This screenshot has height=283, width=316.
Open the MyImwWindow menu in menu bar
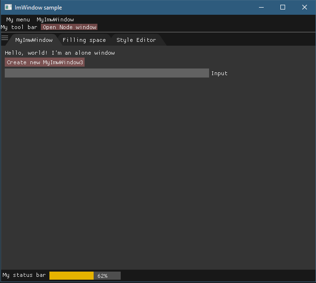tap(55, 20)
